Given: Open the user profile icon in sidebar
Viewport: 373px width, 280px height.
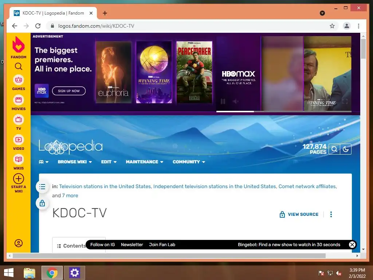Looking at the screenshot, I should (x=19, y=243).
